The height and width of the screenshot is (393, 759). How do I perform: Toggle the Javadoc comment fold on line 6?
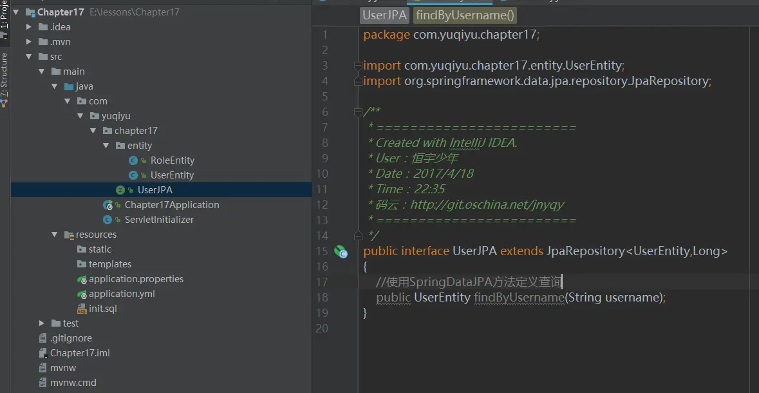click(359, 112)
